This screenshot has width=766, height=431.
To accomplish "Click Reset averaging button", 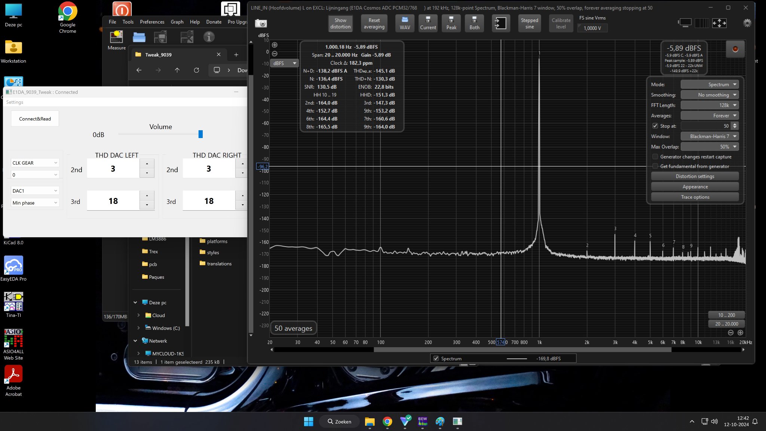I will 374,23.
